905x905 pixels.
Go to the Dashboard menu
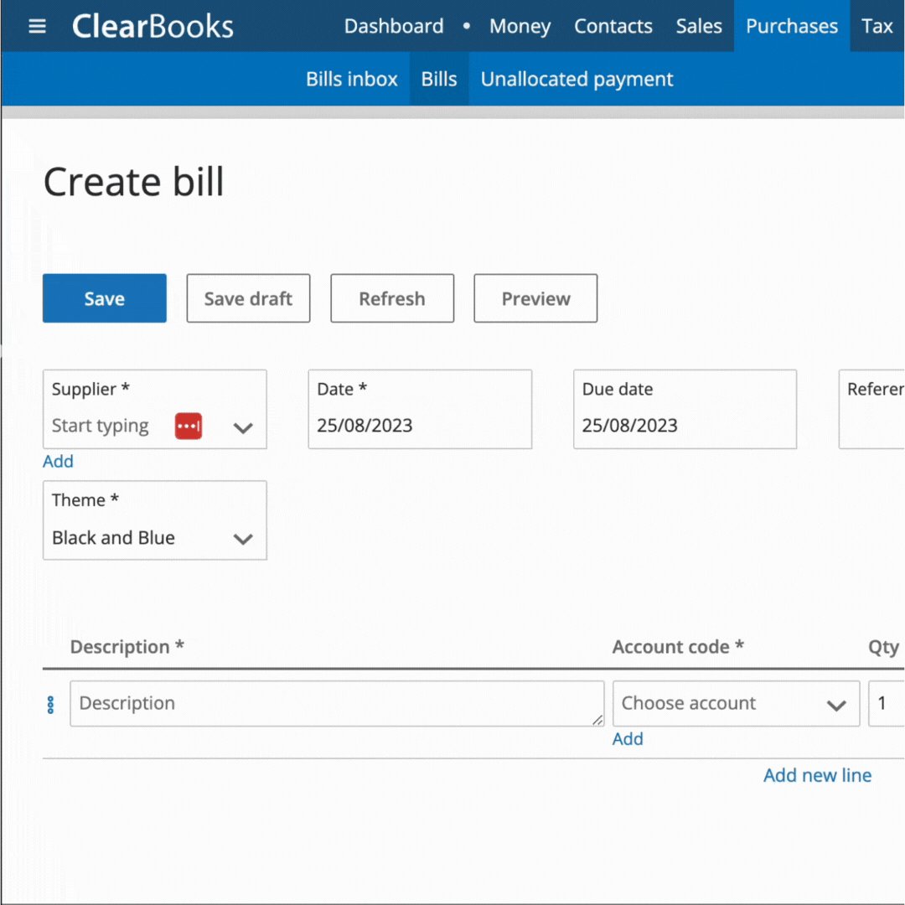(394, 26)
